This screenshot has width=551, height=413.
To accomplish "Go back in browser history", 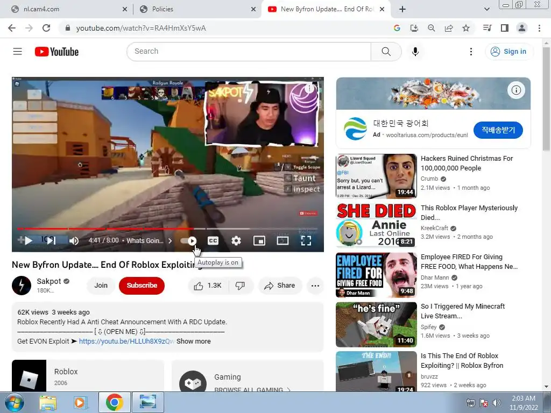I will pyautogui.click(x=12, y=28).
